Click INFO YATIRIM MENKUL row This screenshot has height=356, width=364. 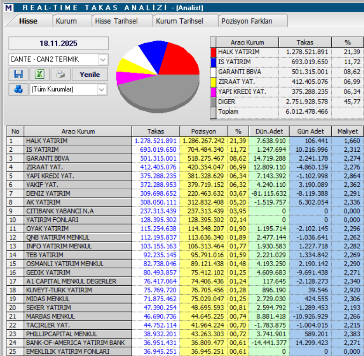click(185, 246)
